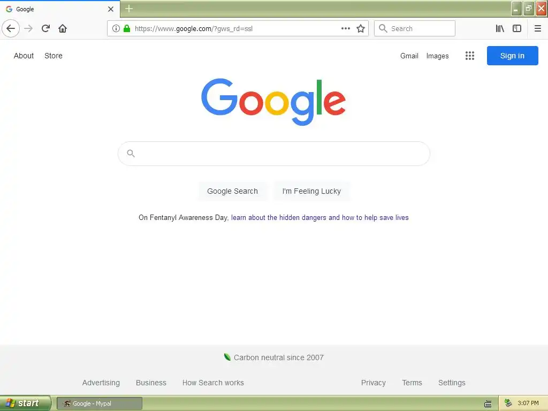Focus the browser toolbar Search field

coord(415,28)
